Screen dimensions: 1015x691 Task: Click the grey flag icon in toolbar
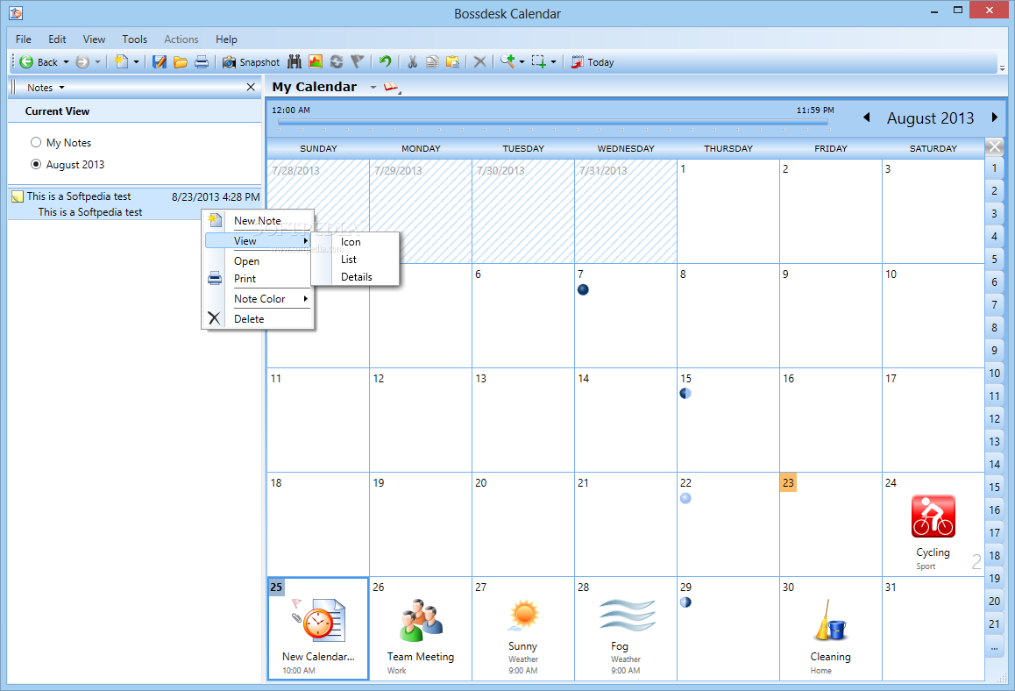pos(357,61)
